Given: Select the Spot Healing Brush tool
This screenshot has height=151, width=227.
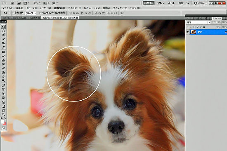Looking at the screenshot, I should point(3,52).
